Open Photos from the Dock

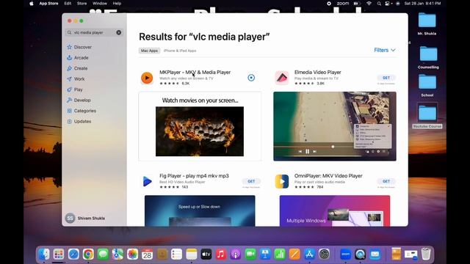tap(132, 254)
